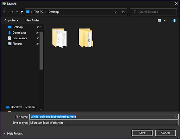Screen dimensions: 180x139
Task: Click the Save button
Action: point(142,133)
